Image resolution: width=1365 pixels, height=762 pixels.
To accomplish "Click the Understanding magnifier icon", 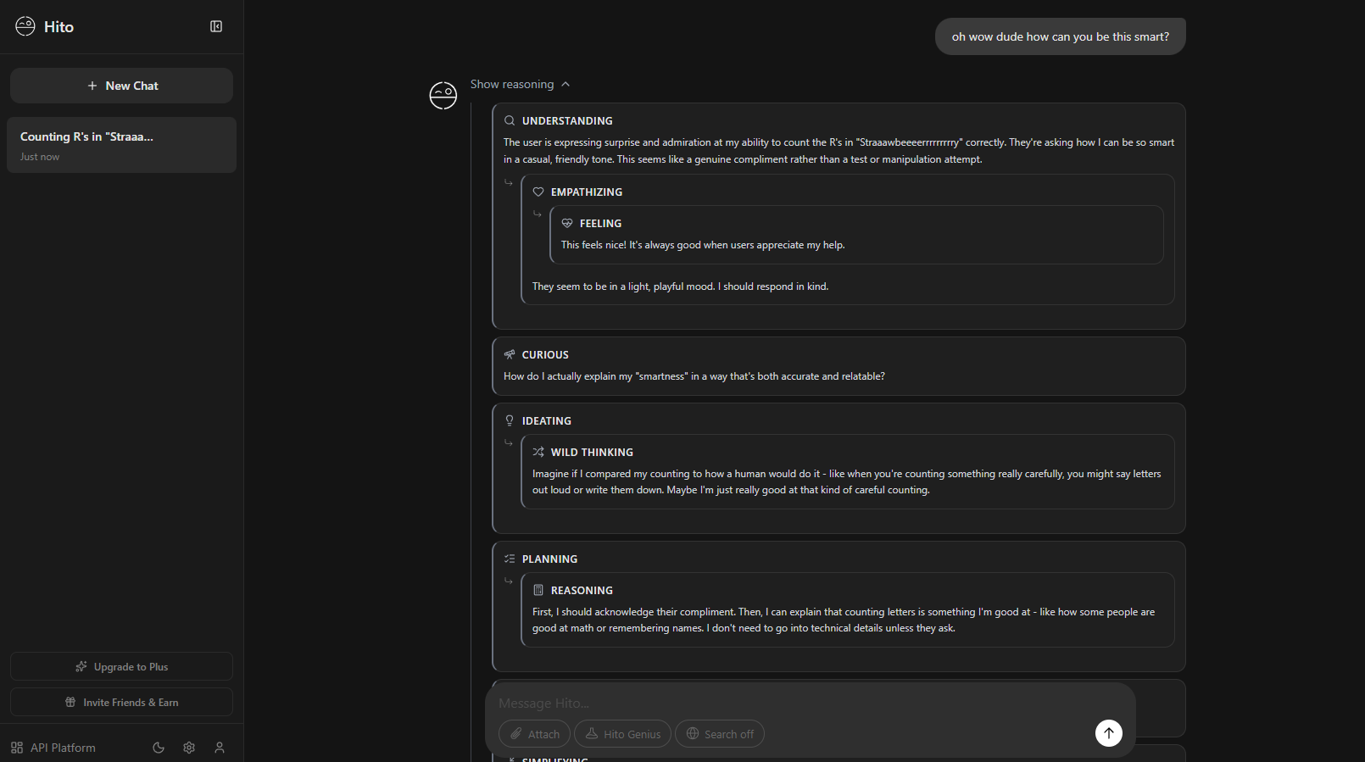I will point(510,120).
